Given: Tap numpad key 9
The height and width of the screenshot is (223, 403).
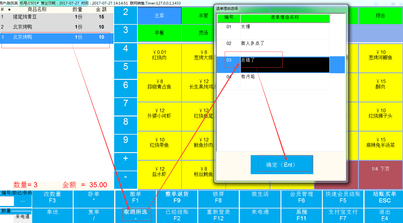Looking at the screenshot, I should 125,144.
